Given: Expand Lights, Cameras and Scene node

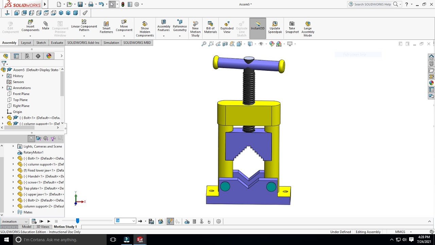Looking at the screenshot, I should (13, 146).
